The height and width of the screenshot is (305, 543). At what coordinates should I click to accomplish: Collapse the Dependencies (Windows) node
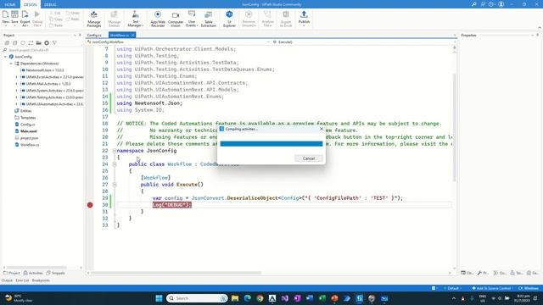(11, 64)
